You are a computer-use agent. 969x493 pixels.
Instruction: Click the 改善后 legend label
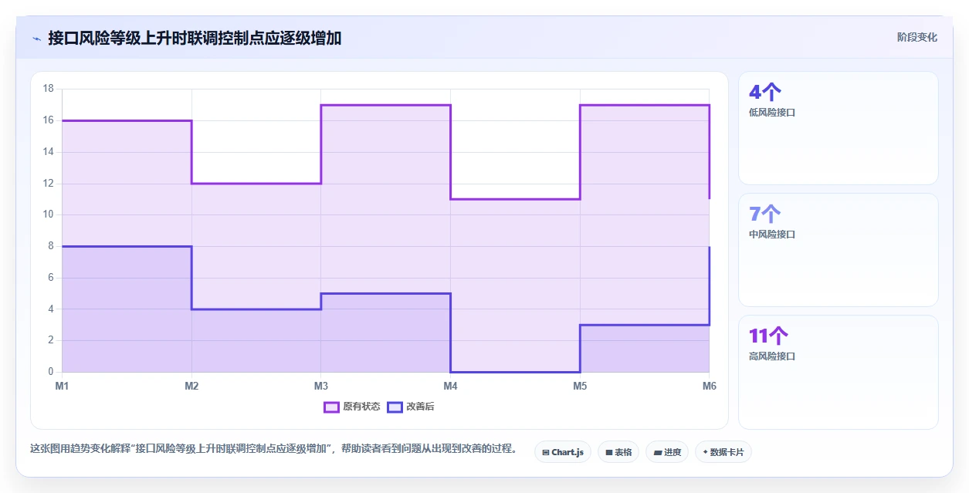coord(420,407)
